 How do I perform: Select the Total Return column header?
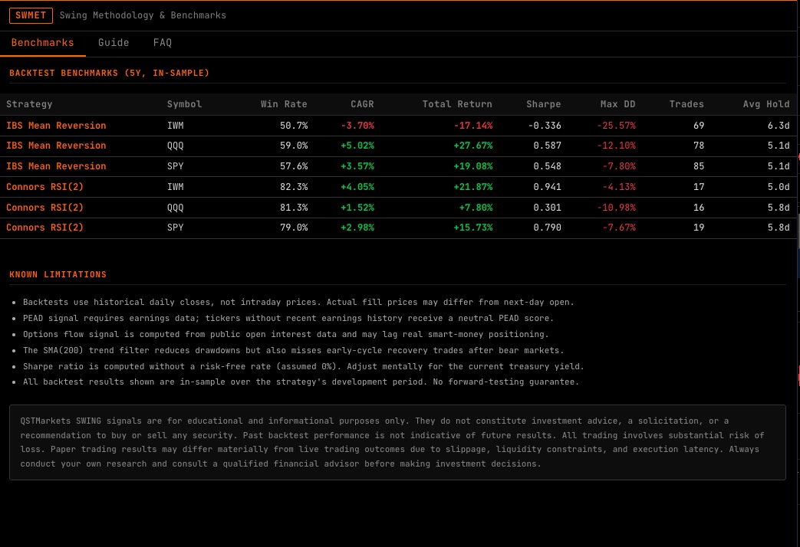[x=457, y=104]
